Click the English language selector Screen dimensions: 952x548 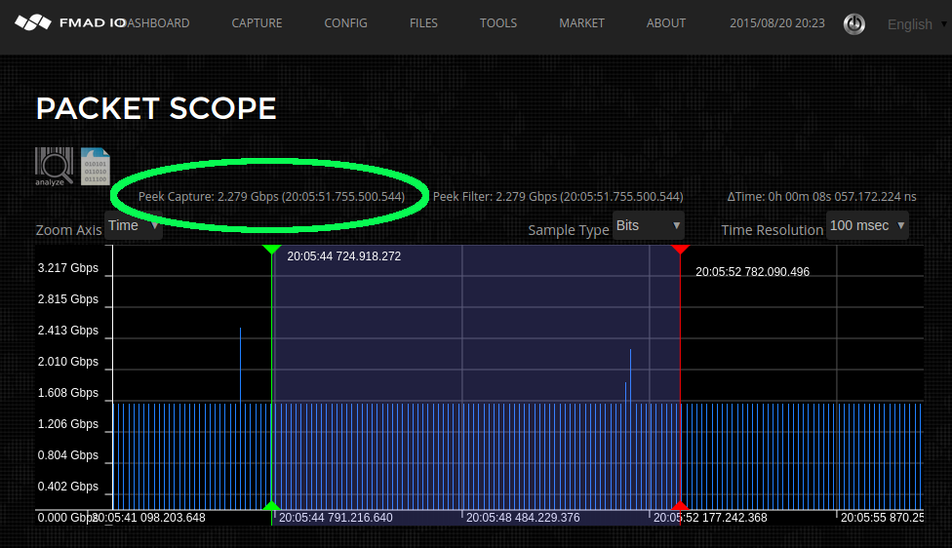(909, 24)
